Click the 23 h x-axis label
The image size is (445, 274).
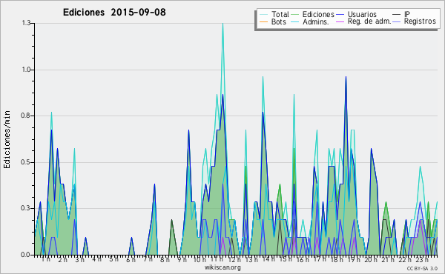click(x=422, y=259)
